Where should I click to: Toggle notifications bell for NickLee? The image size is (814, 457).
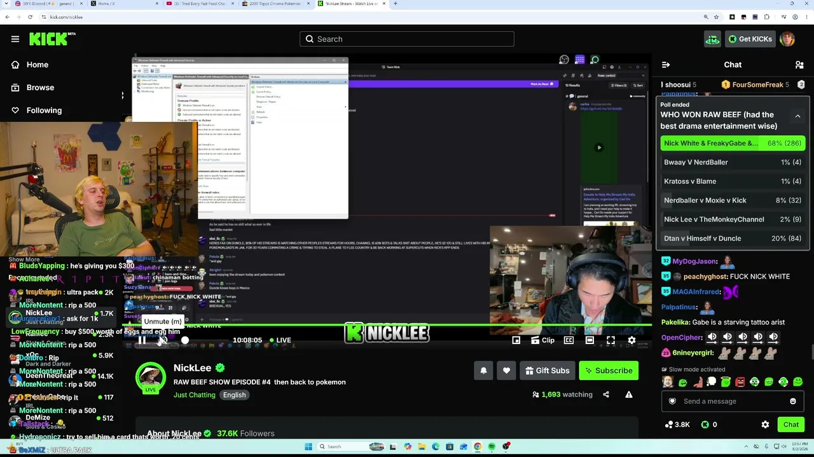[483, 371]
